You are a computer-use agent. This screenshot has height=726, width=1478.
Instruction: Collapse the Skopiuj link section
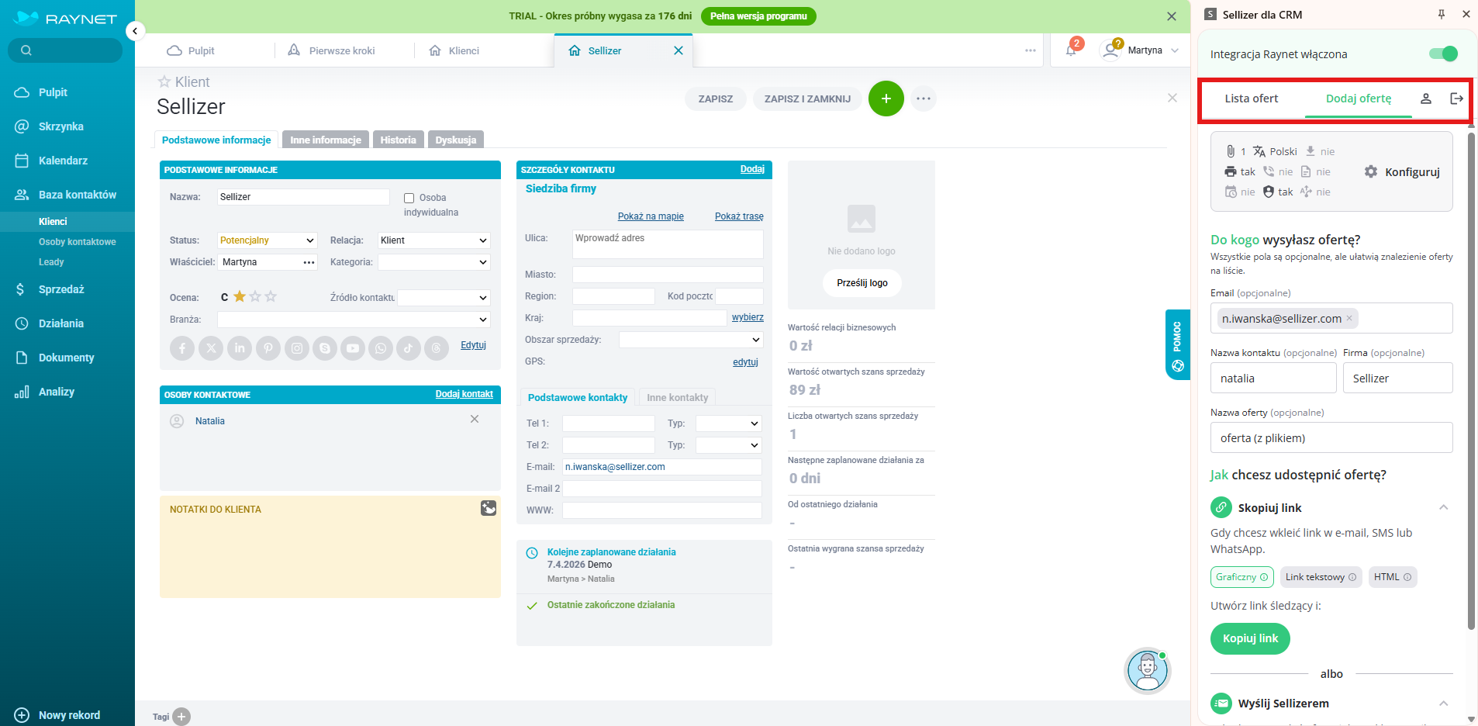[x=1443, y=507]
